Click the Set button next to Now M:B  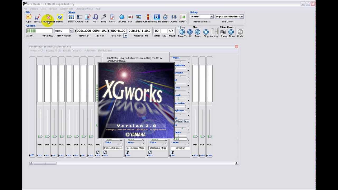tap(125, 36)
